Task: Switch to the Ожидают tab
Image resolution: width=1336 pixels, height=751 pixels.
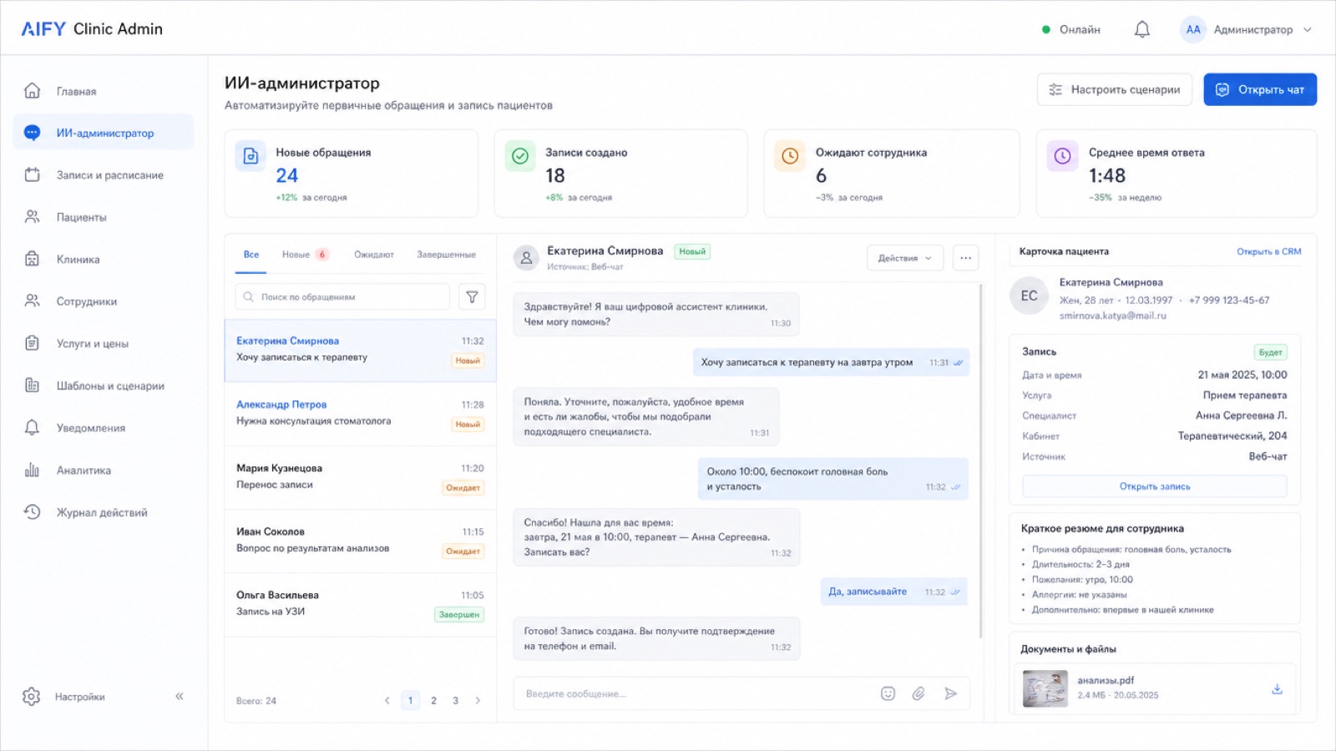Action: (x=374, y=255)
